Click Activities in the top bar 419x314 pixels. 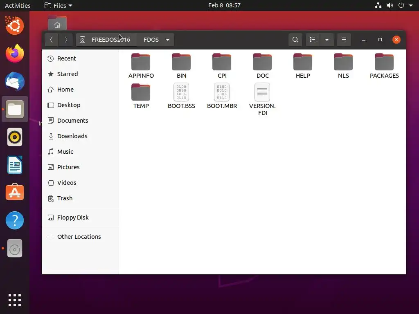pos(18,5)
